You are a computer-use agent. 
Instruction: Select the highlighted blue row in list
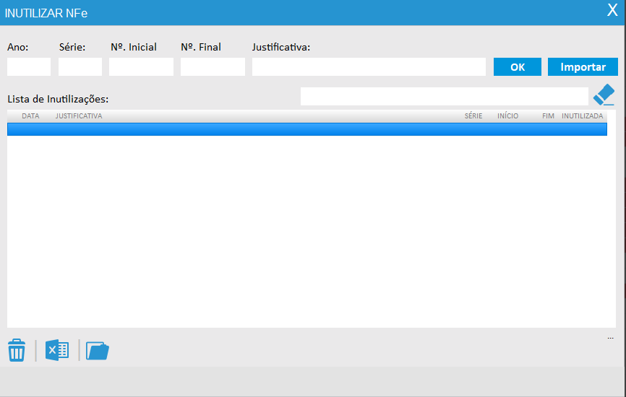(306, 129)
